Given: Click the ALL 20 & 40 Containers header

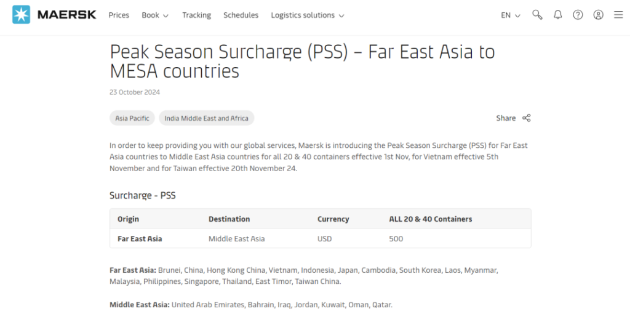Looking at the screenshot, I should click(x=430, y=219).
